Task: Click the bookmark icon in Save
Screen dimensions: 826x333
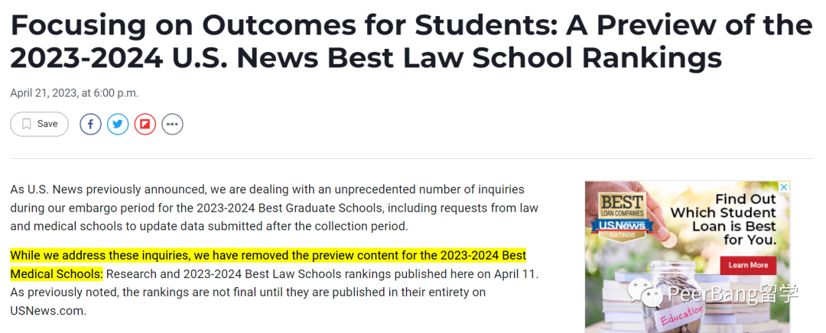Action: (x=26, y=124)
